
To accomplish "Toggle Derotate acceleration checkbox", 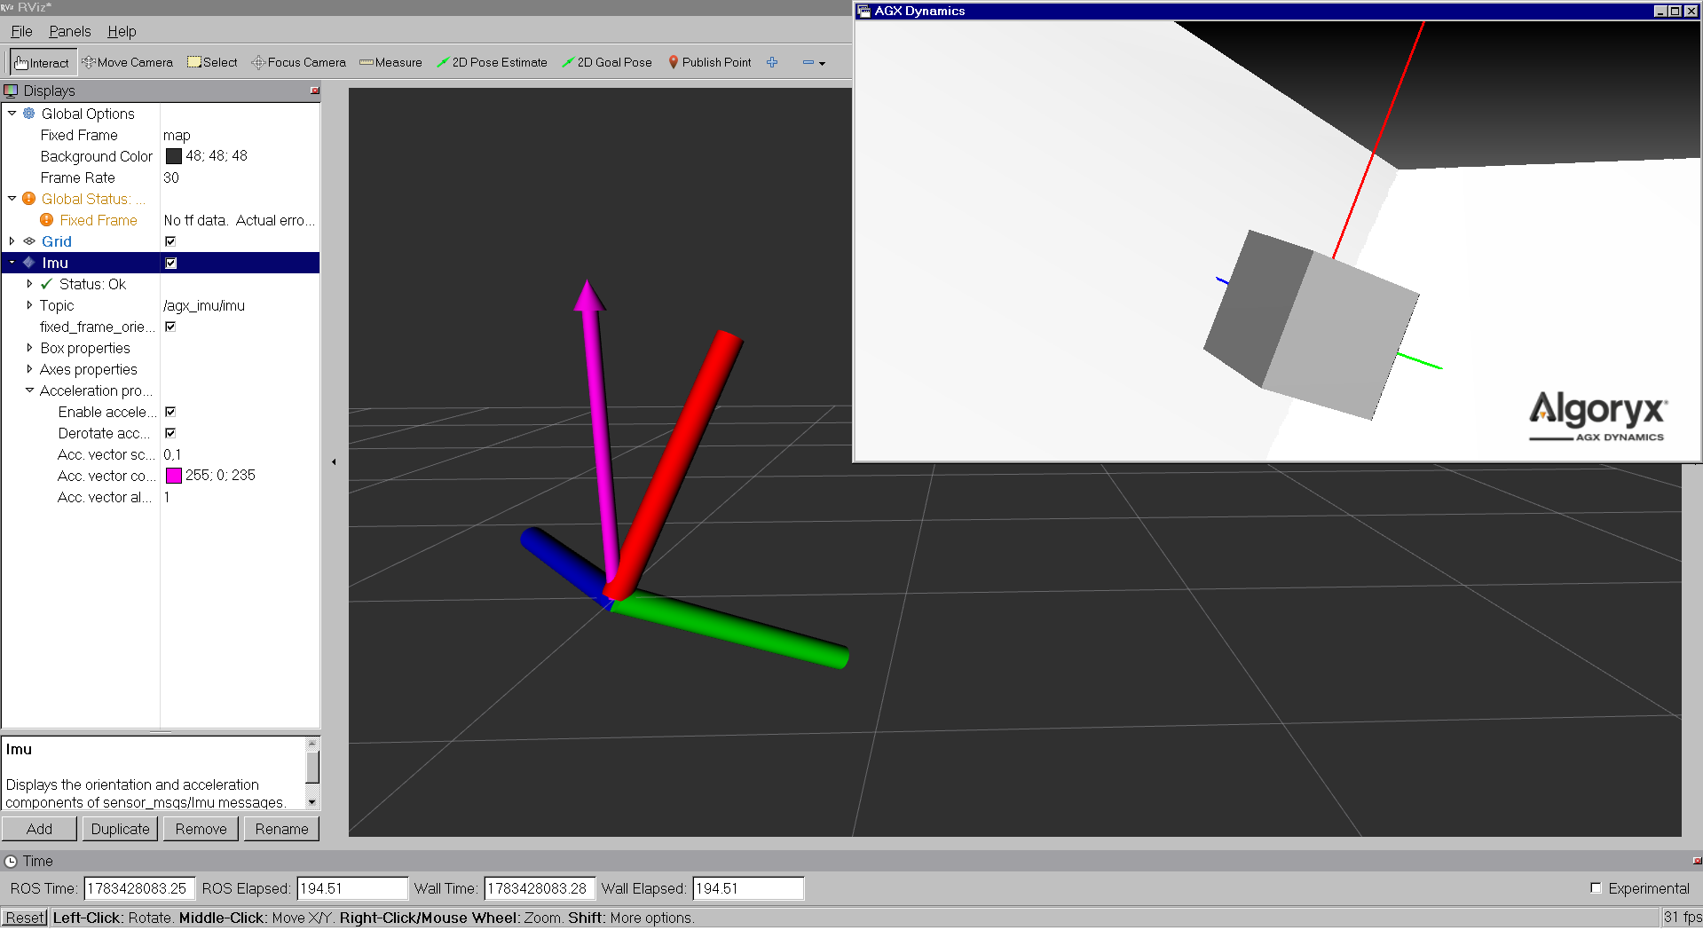I will [x=170, y=433].
